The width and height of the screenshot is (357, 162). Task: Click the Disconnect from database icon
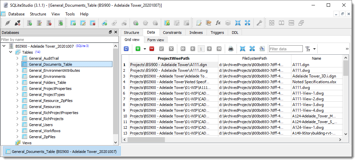(x=17, y=23)
